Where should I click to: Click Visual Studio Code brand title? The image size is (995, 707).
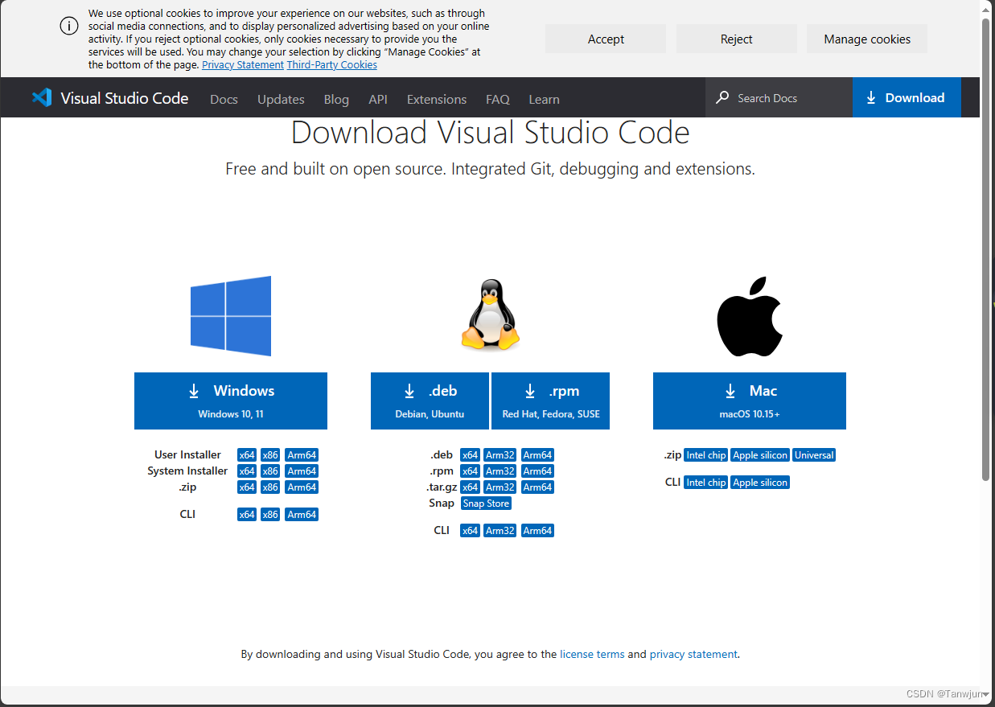125,98
